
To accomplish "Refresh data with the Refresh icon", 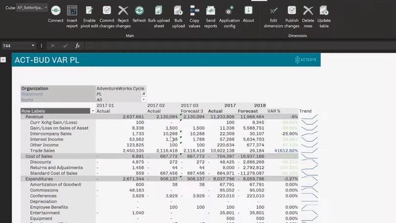I will (x=139, y=11).
